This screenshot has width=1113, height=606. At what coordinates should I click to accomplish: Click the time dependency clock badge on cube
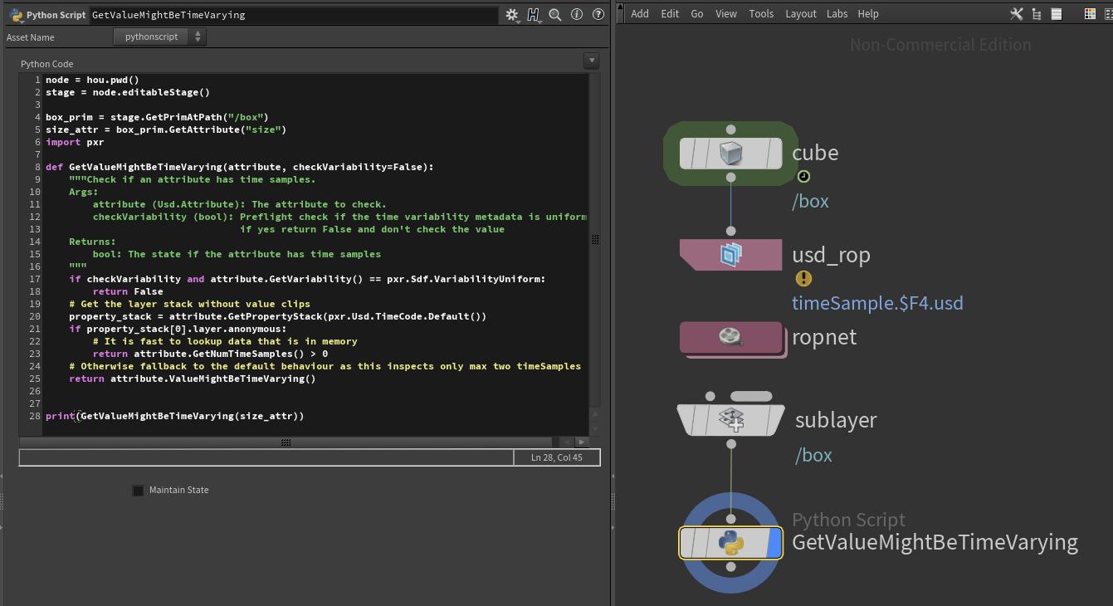[x=803, y=177]
